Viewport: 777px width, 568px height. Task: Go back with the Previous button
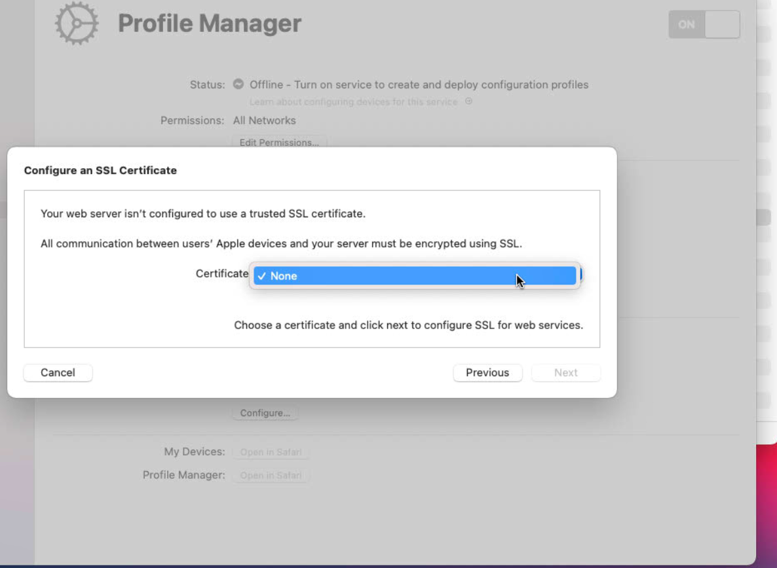(x=487, y=372)
